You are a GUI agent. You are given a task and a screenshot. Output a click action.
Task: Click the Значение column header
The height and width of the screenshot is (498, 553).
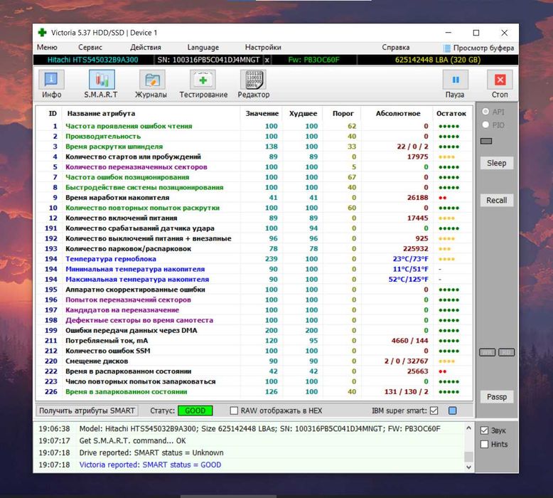[262, 113]
